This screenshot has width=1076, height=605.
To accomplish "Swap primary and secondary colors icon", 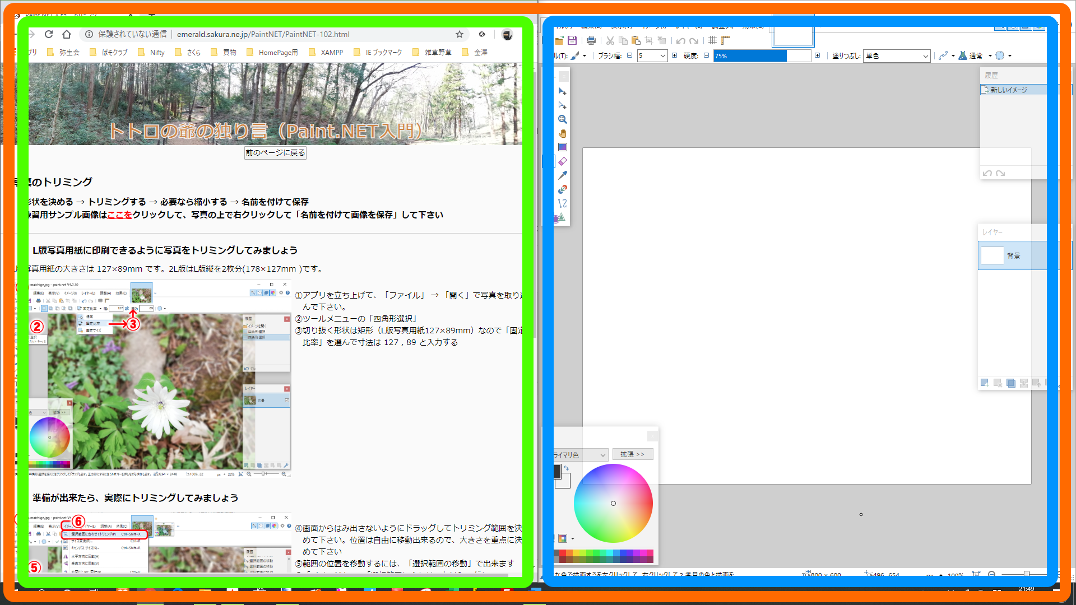I will tap(567, 468).
